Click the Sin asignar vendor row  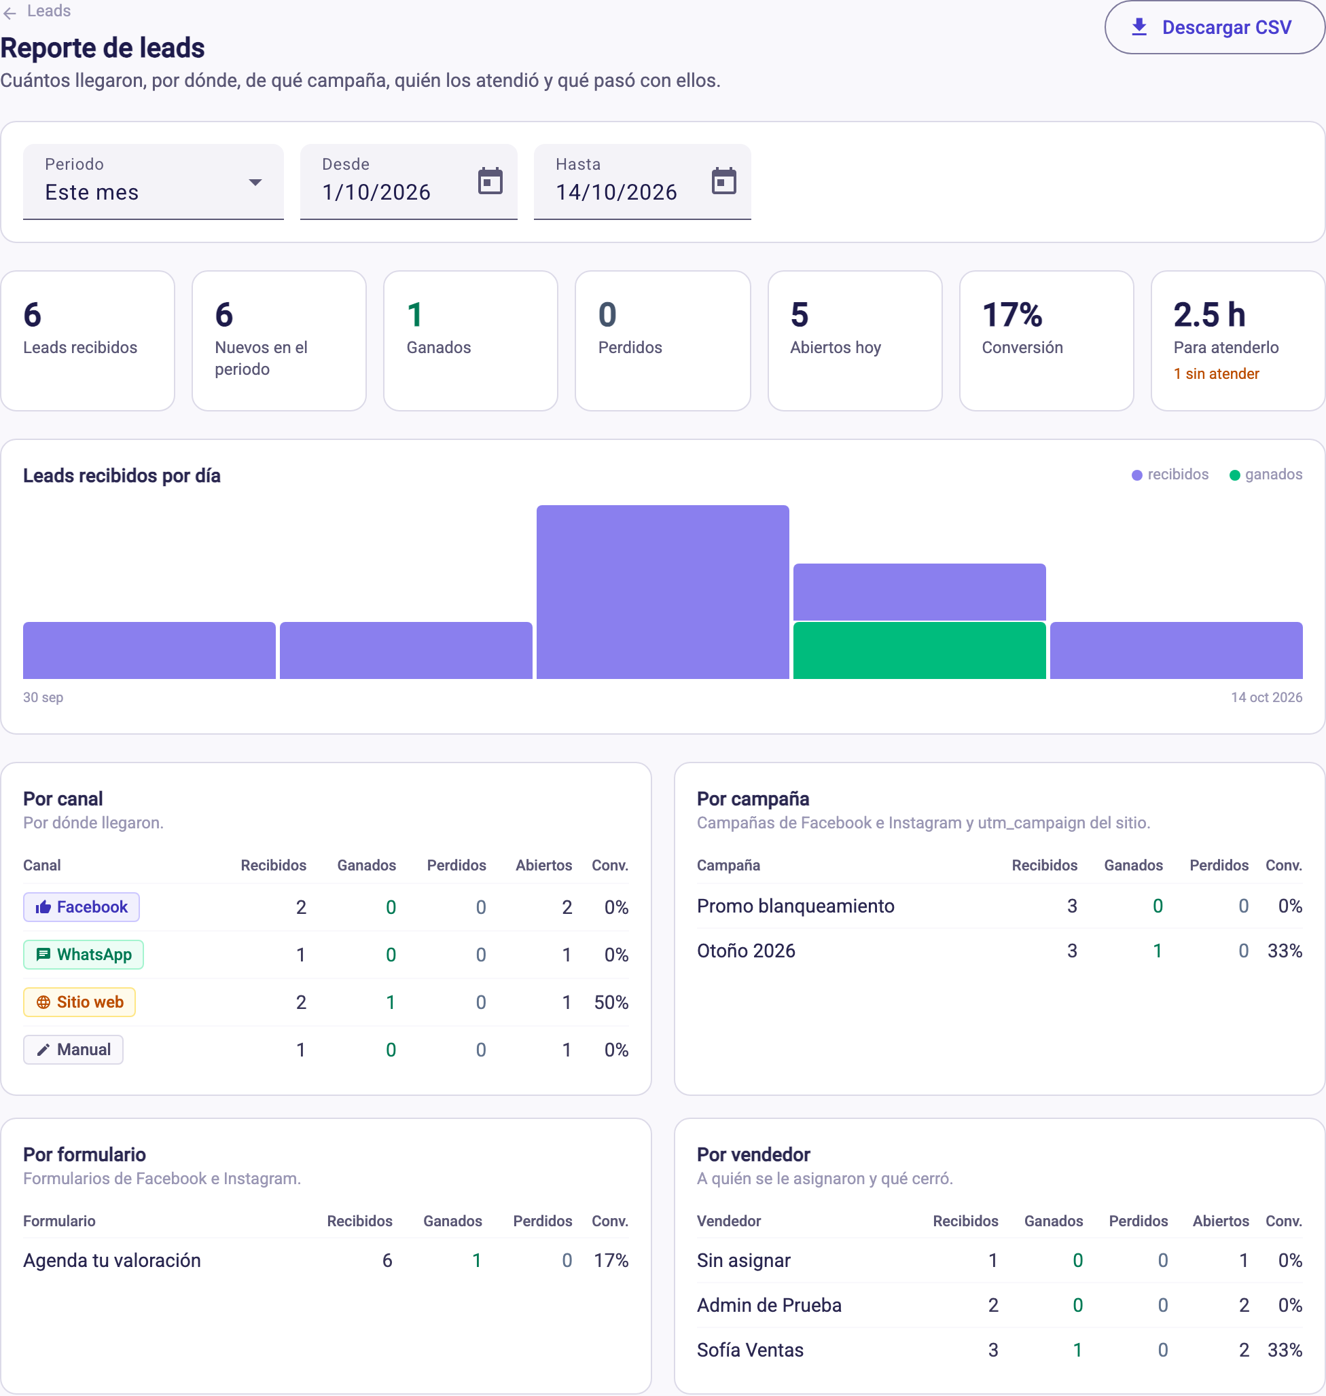point(999,1260)
